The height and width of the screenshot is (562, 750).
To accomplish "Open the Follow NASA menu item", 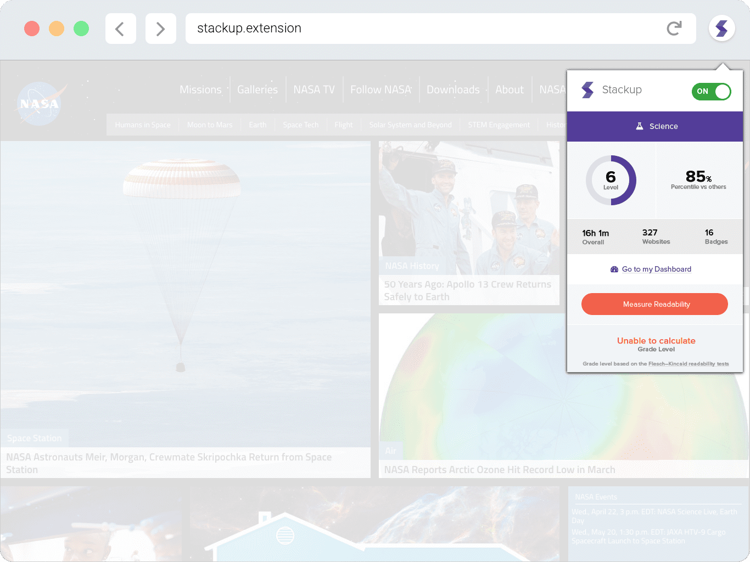I will (x=381, y=89).
